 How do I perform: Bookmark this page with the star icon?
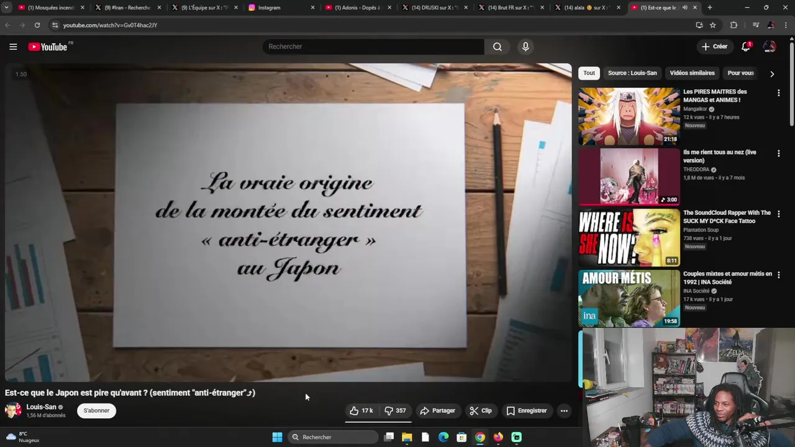(713, 25)
